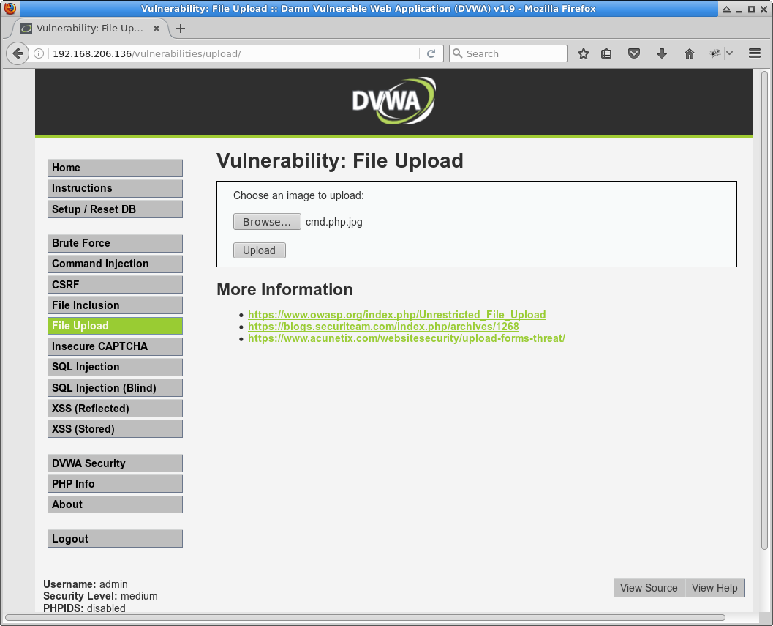Select the highlighted File Upload menu item
The height and width of the screenshot is (626, 773).
[115, 326]
